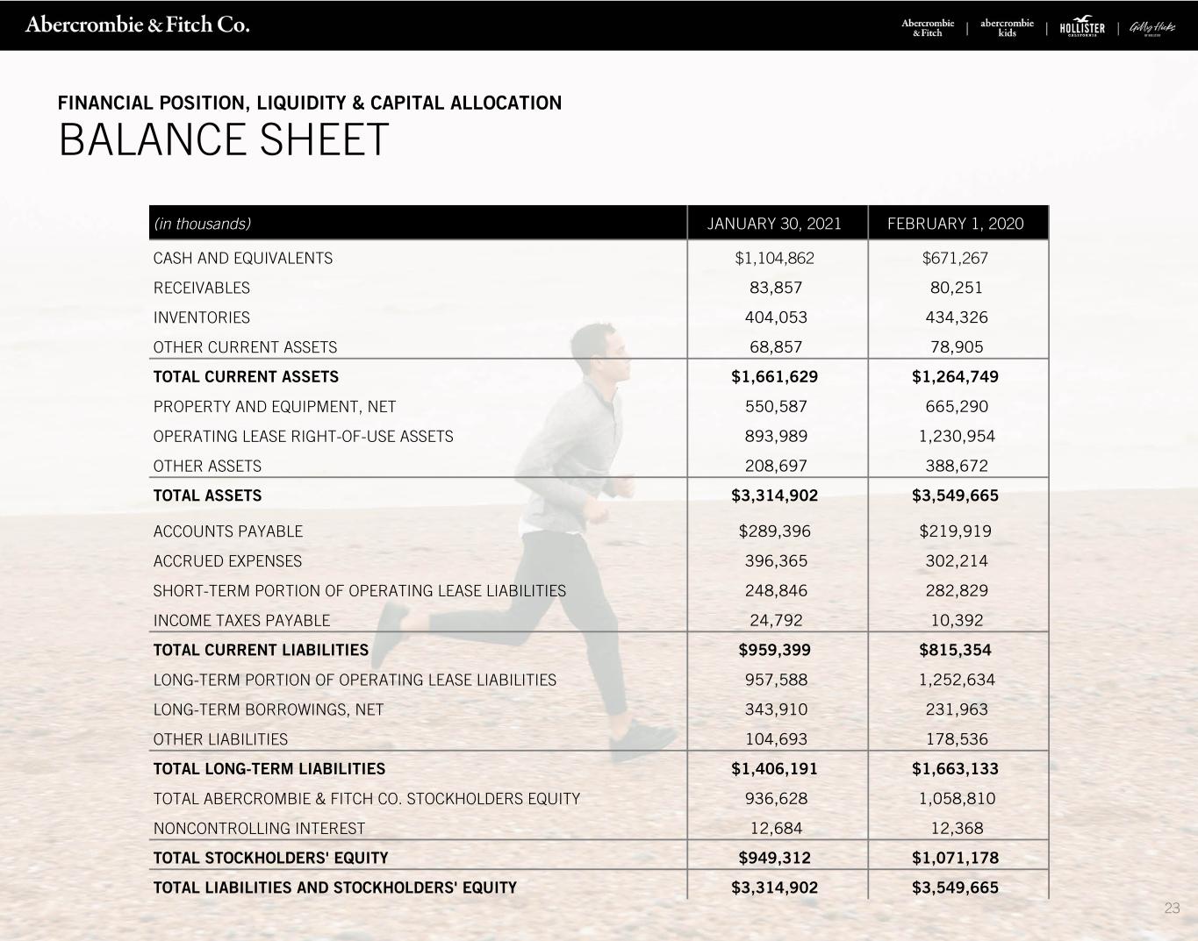The height and width of the screenshot is (941, 1198).
Task: Click long-term borrowings value 343,910
Action: (x=774, y=710)
